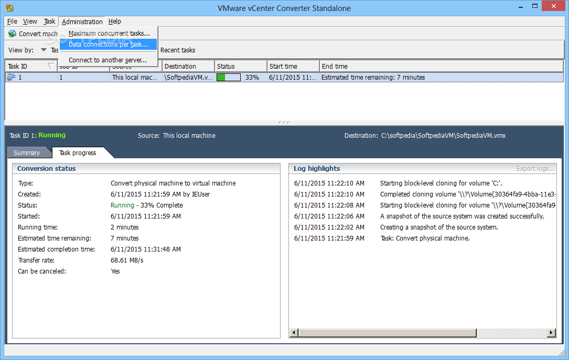Sort by the End time column header
The image size is (569, 360).
[x=441, y=67]
